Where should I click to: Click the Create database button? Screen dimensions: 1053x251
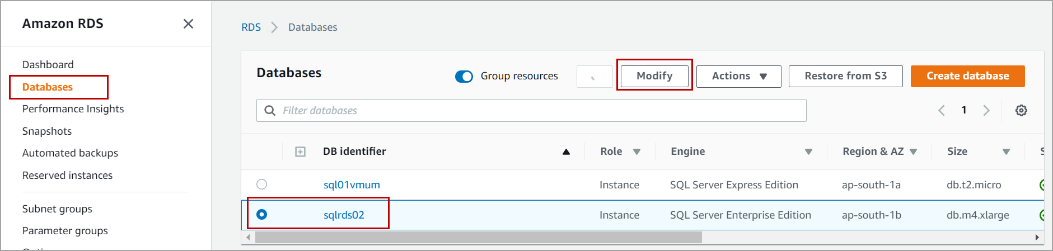tap(967, 77)
